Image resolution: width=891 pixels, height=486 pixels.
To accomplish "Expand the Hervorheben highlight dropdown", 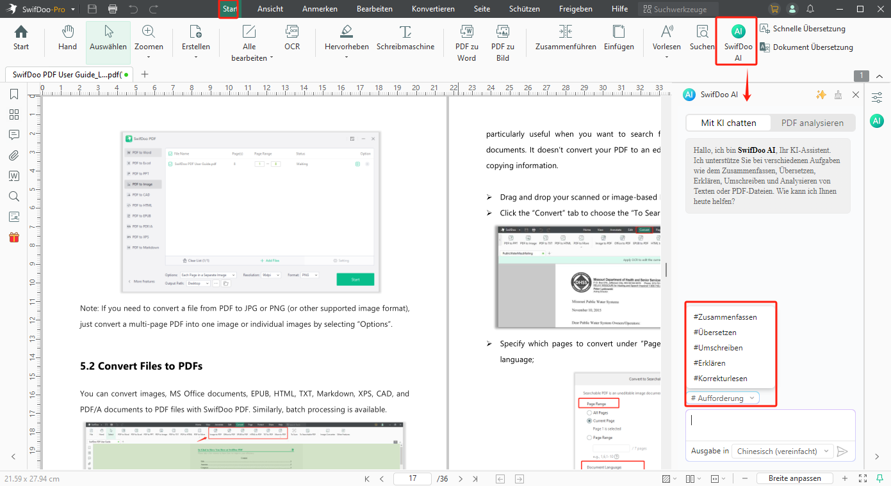I will [347, 58].
